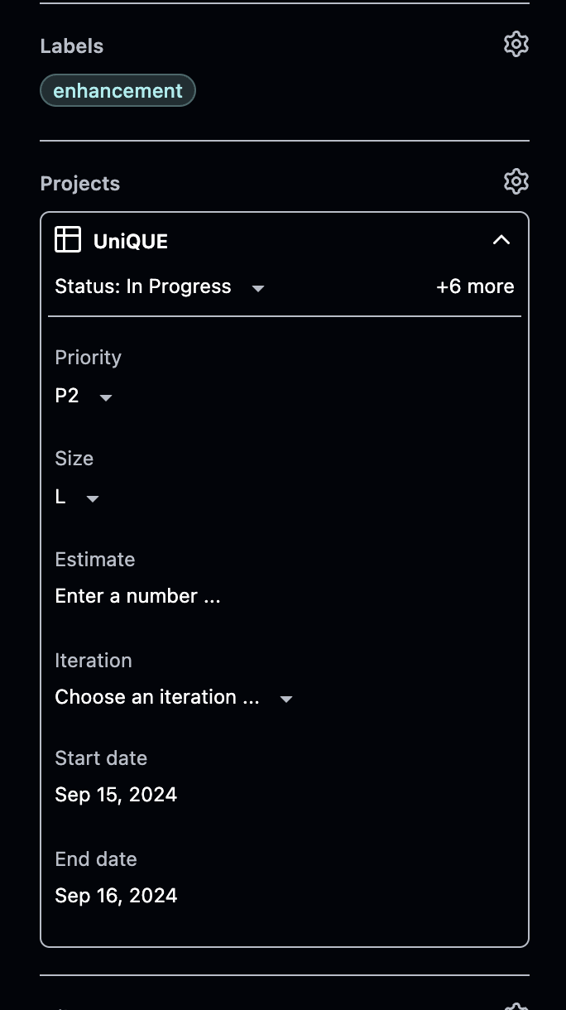Click the Projects section header
The image size is (566, 1010).
tap(79, 183)
